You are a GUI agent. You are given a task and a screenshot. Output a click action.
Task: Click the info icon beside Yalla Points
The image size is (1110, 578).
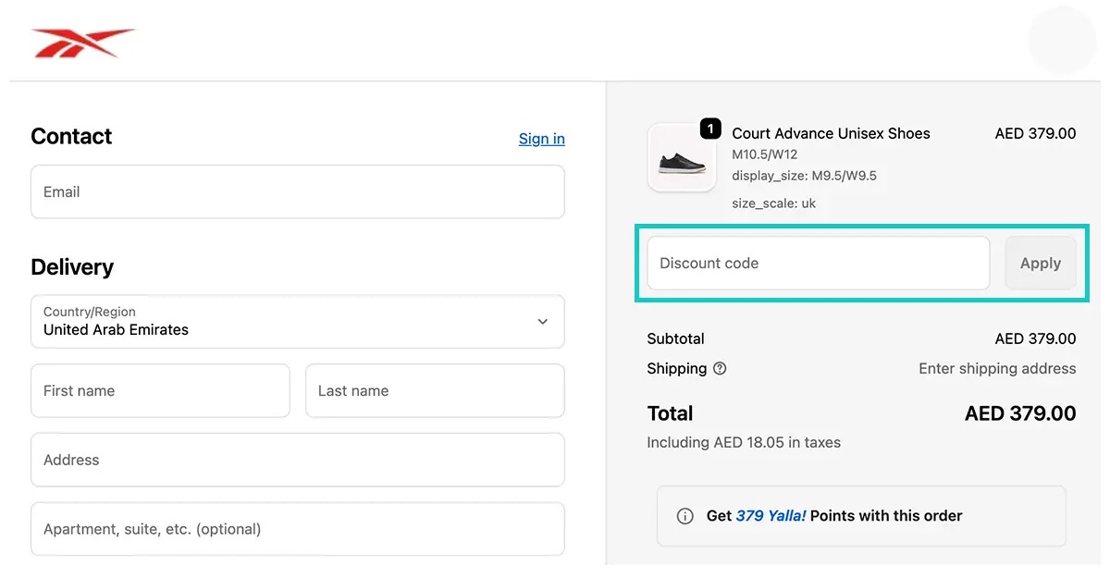(684, 516)
